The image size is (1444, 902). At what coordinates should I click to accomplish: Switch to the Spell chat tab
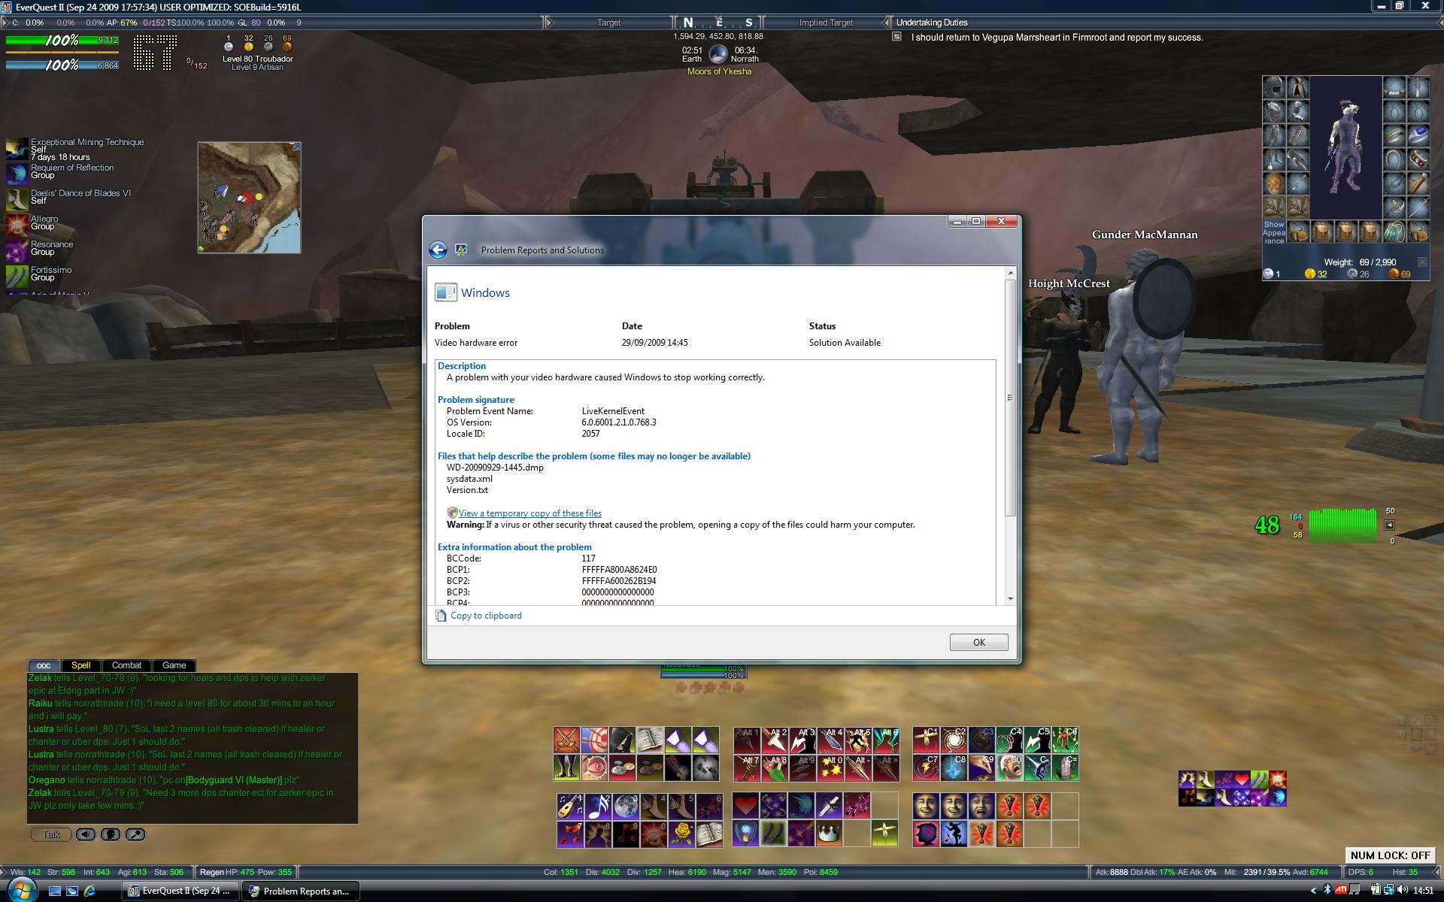point(80,665)
